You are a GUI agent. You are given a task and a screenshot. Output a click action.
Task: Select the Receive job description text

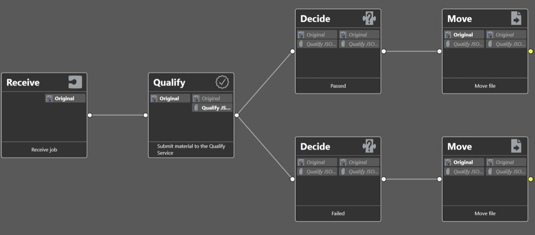tap(44, 150)
